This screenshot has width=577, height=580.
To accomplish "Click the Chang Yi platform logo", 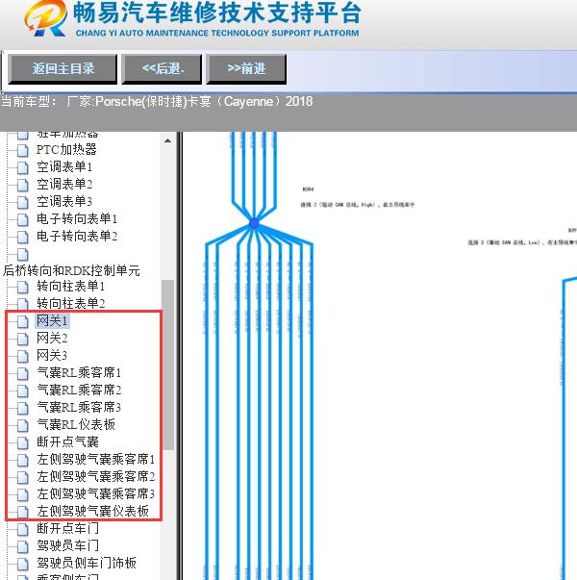I will point(46,18).
